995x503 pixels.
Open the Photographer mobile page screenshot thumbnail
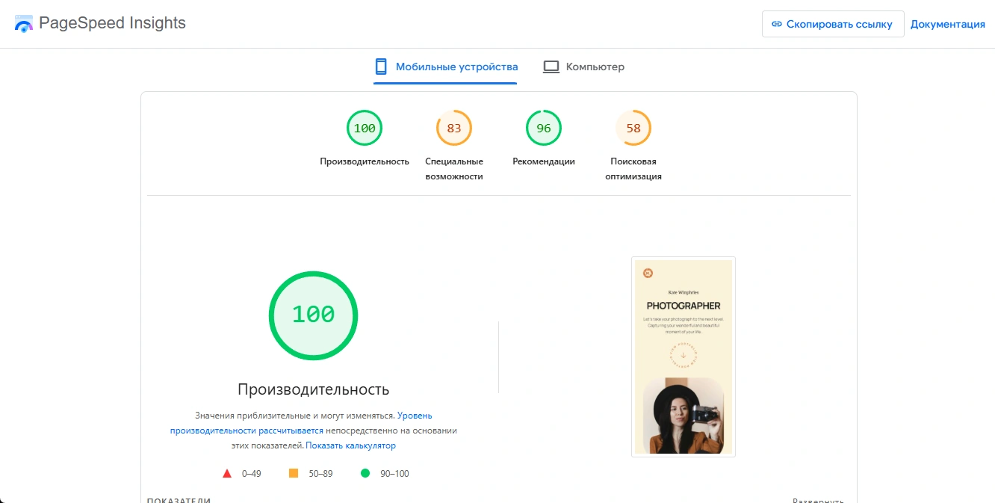point(683,357)
